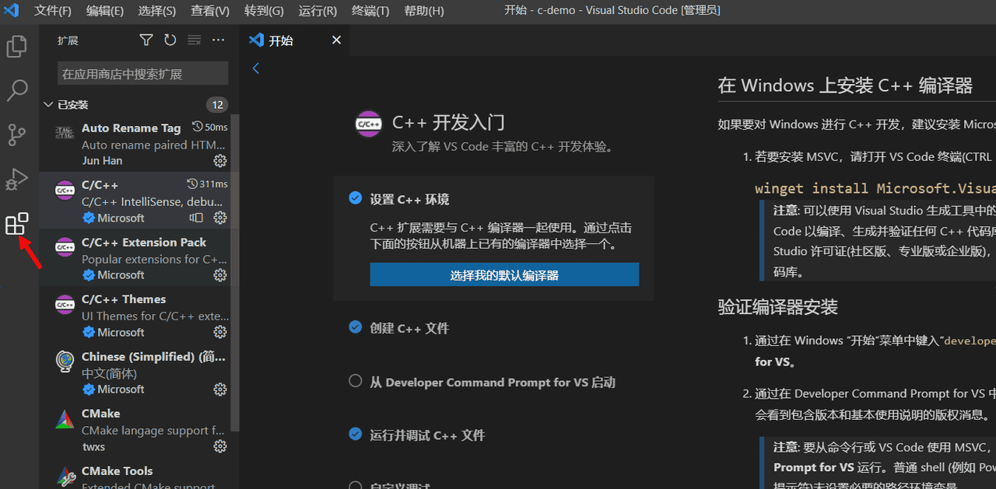Viewport: 996px width, 489px height.
Task: Toggle the 设置 C++ 环境 step checkmark
Action: click(x=356, y=198)
